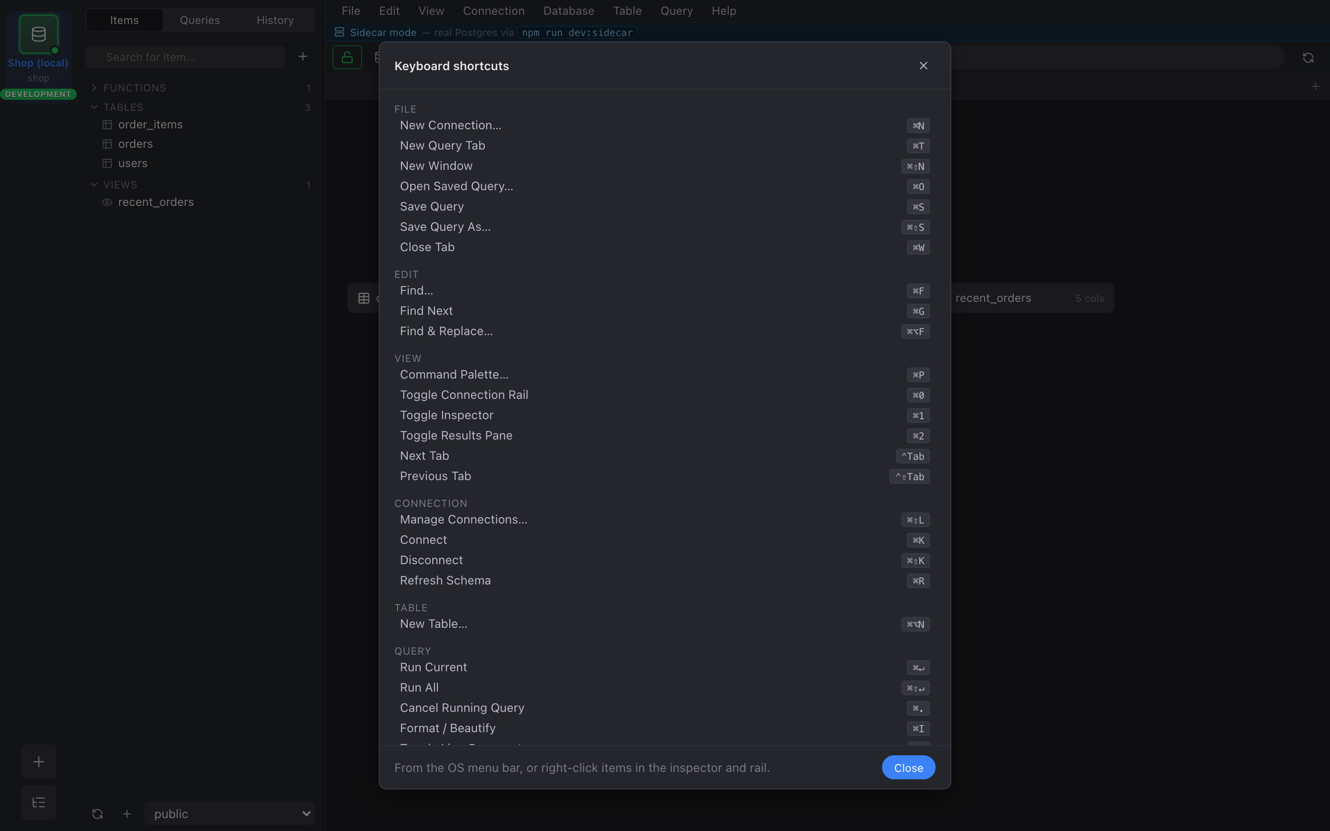Close the Keyboard shortcuts dialog with the X

pyautogui.click(x=923, y=66)
